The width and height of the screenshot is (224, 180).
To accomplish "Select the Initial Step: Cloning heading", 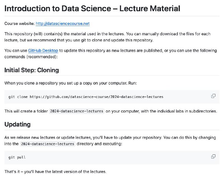I will 32,70.
